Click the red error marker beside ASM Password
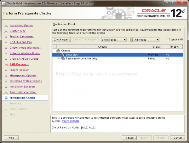Screen dimensions: 189x143 point(6,65)
